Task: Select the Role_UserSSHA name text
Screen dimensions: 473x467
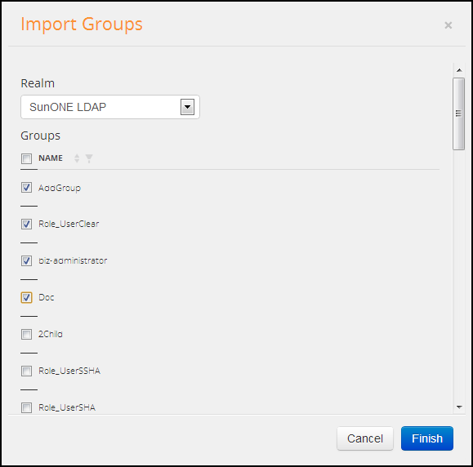Action: click(69, 371)
